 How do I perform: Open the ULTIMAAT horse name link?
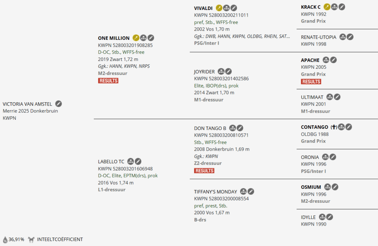(x=312, y=97)
